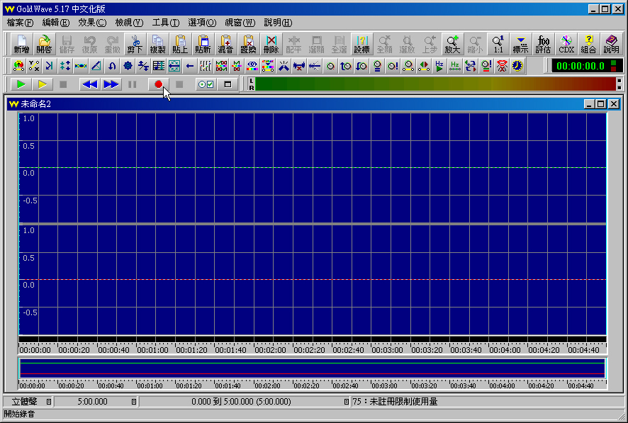Click the 剪下 (Cut) scissors icon

(135, 44)
